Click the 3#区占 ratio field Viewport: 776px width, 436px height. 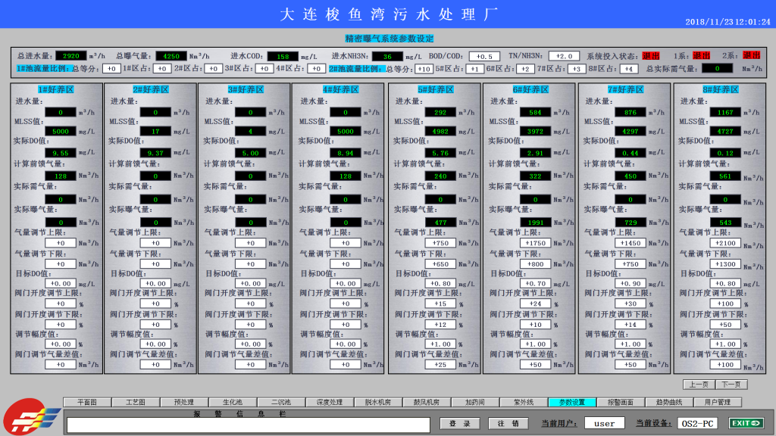[x=264, y=69]
